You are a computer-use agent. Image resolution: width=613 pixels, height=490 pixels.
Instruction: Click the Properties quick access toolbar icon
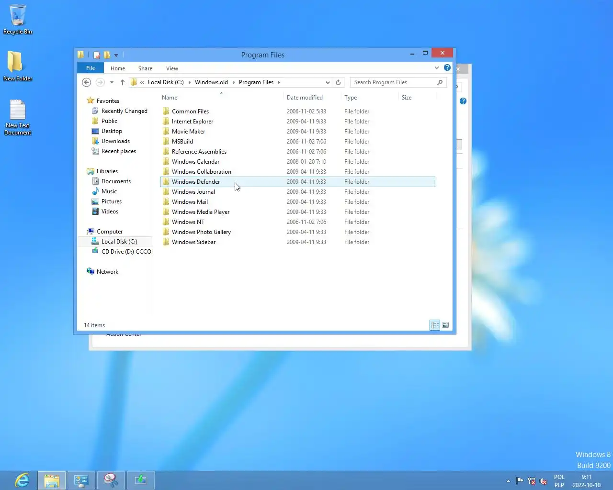[96, 55]
